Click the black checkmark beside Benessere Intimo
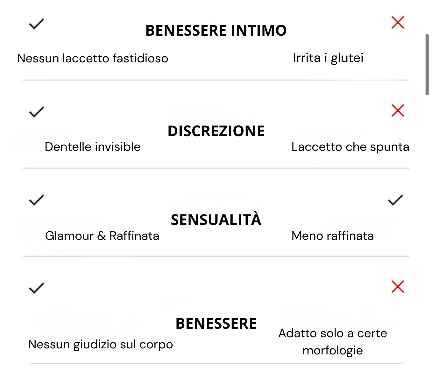 [x=36, y=24]
